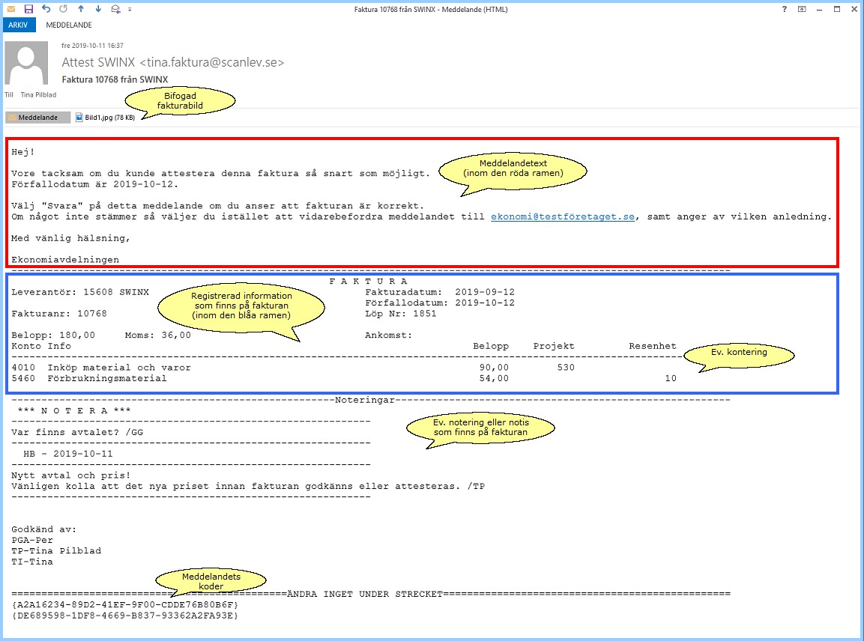Click the Med vänlig hälsning line
Image resolution: width=864 pixels, height=641 pixels.
(70, 238)
